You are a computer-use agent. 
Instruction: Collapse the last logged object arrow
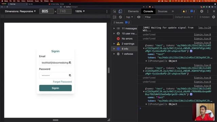pos(144,91)
